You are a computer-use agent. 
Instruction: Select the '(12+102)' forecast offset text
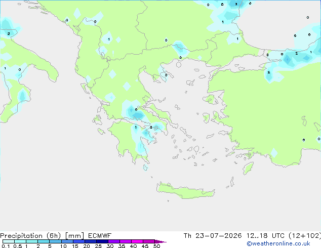[x=305, y=236]
